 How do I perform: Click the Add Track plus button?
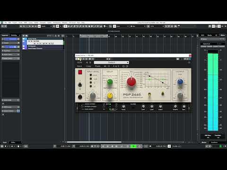click(24, 36)
